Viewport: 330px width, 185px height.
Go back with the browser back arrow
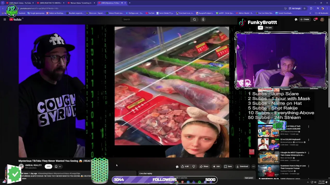3,8
